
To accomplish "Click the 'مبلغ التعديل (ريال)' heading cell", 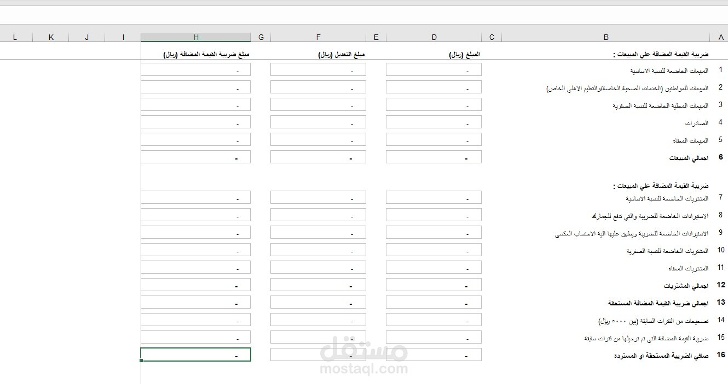I will pos(342,55).
